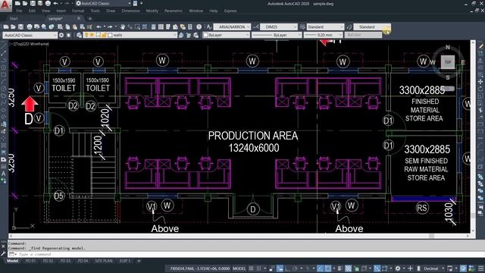Click Plot Preview icon in Standard toolbar

(36, 27)
